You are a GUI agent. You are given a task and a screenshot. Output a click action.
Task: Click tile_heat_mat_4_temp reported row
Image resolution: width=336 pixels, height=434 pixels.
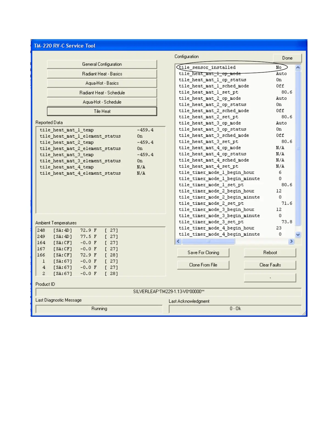101,167
